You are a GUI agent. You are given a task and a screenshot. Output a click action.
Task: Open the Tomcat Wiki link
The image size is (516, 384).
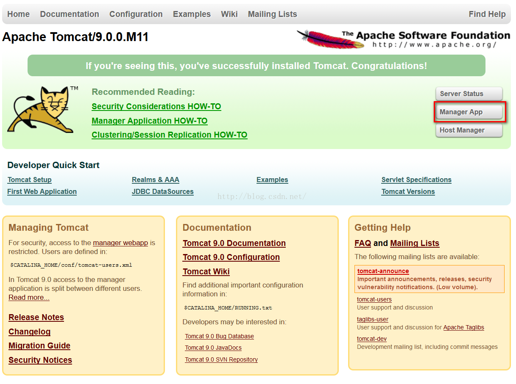click(206, 271)
